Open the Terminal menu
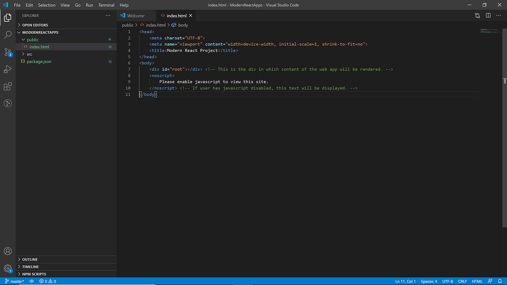This screenshot has height=285, width=507. click(x=106, y=5)
